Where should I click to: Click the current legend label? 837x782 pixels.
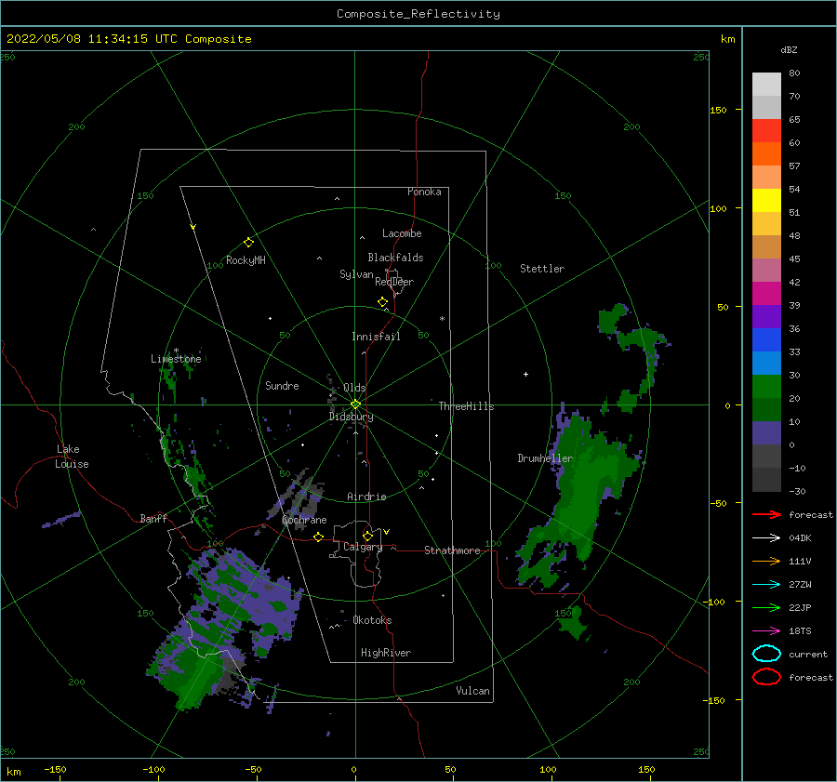pos(807,654)
